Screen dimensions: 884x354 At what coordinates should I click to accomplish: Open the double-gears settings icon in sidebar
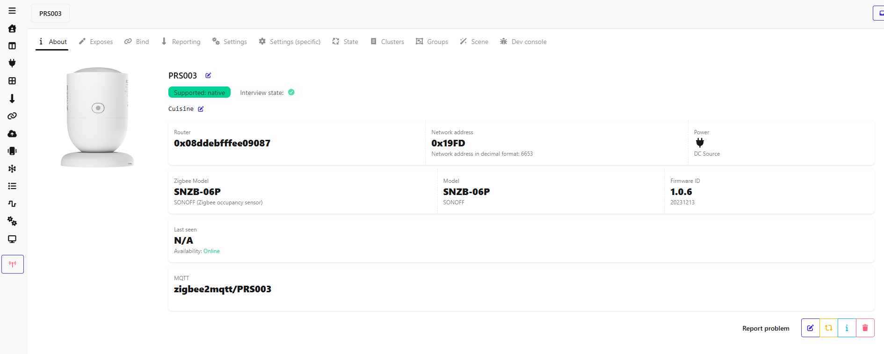point(12,221)
